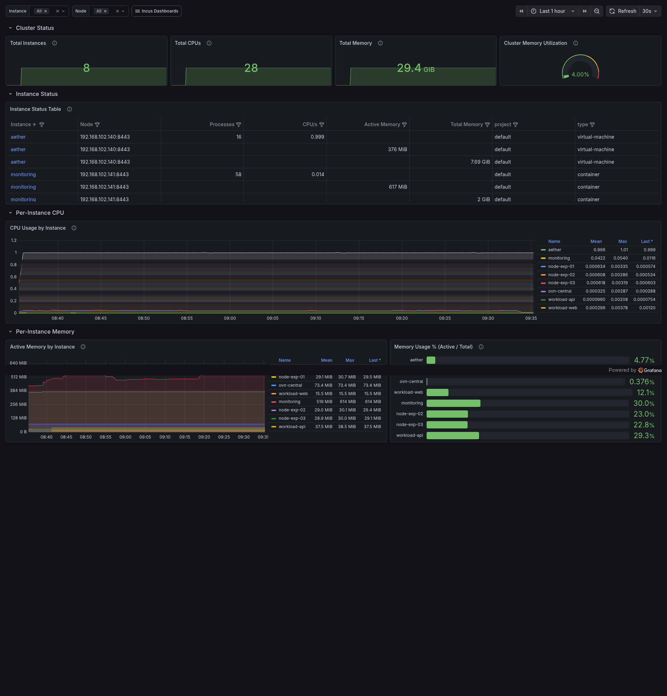The width and height of the screenshot is (667, 696).
Task: Toggle ovn-central series in CPU legend
Action: click(x=559, y=291)
